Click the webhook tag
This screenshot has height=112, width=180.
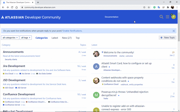(124, 84)
